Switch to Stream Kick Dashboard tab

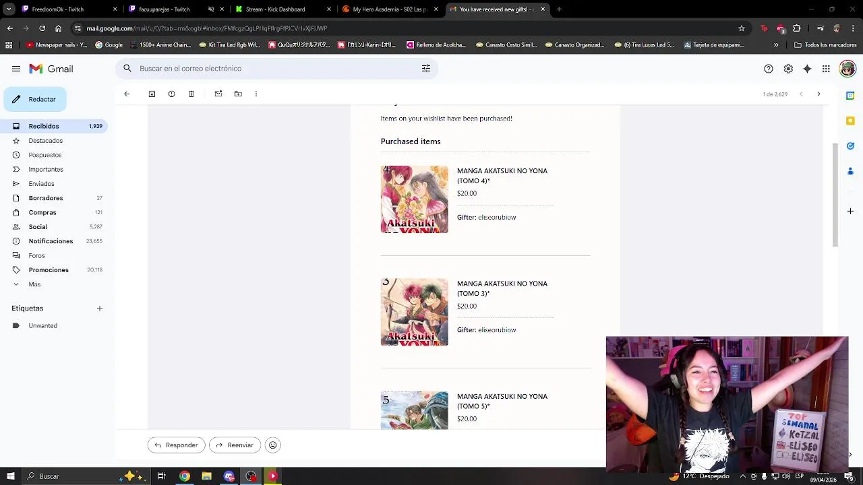282,9
